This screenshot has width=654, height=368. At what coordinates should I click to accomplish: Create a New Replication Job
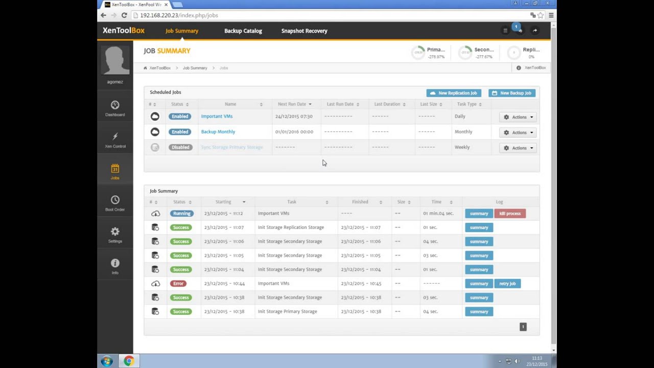tap(454, 93)
